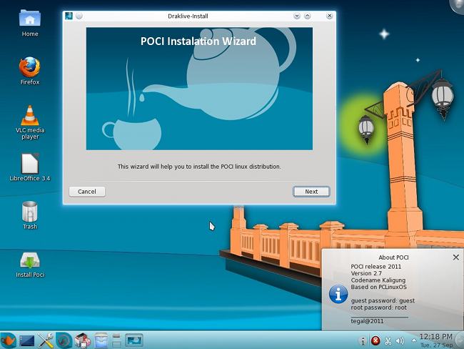Image resolution: width=464 pixels, height=349 pixels.
Task: Open the file cabinet file manager icon
Action: coord(101,340)
